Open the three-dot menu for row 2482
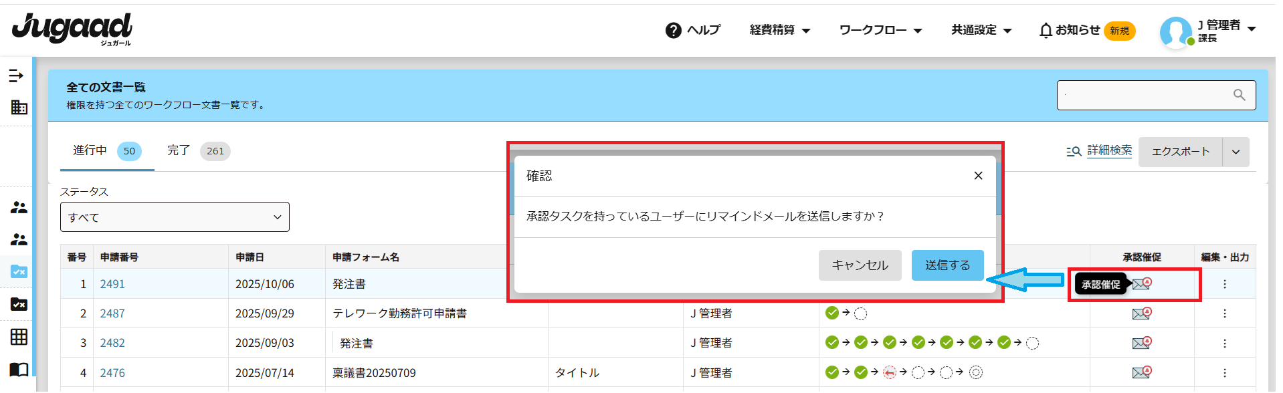This screenshot has width=1283, height=393. tap(1224, 343)
